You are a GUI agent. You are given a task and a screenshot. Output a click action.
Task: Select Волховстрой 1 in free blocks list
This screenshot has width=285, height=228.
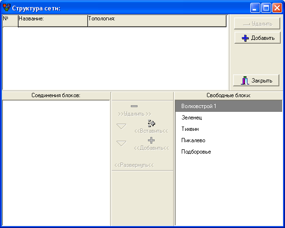point(229,106)
